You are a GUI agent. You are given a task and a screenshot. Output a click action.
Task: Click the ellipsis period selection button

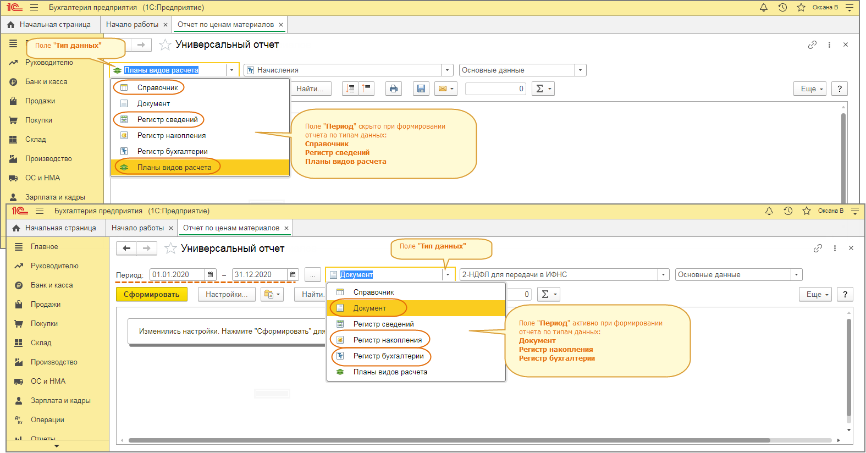(x=312, y=274)
